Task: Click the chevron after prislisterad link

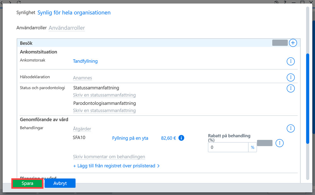Action: point(158,166)
